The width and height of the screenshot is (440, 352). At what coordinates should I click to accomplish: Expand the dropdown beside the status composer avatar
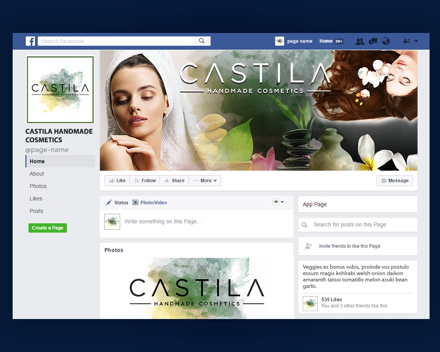click(282, 202)
